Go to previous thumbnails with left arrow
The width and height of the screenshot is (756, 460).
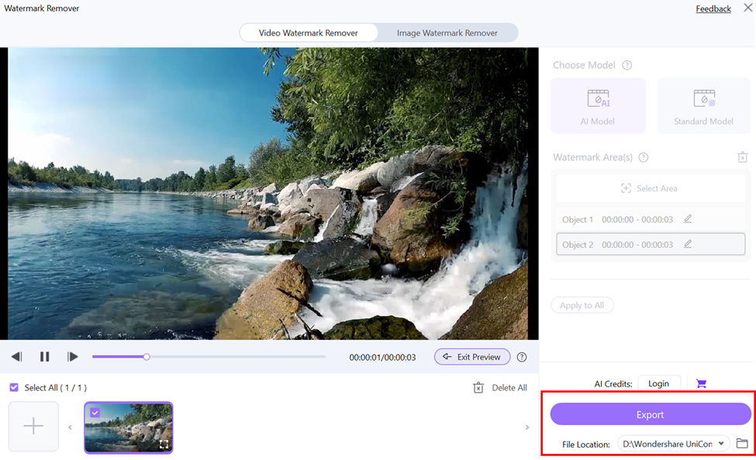[70, 427]
